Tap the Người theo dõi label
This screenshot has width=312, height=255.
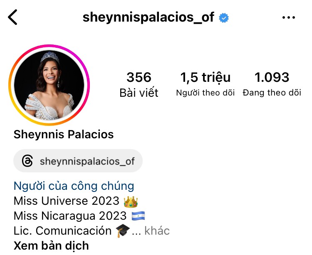[x=206, y=93]
